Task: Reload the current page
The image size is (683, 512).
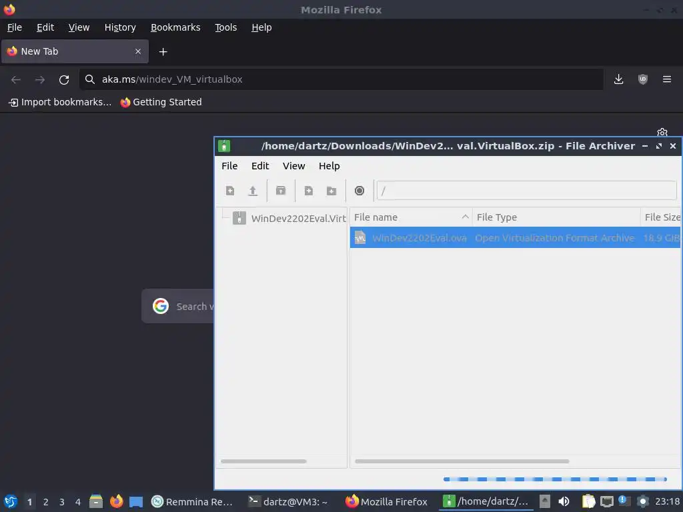Action: pyautogui.click(x=64, y=79)
